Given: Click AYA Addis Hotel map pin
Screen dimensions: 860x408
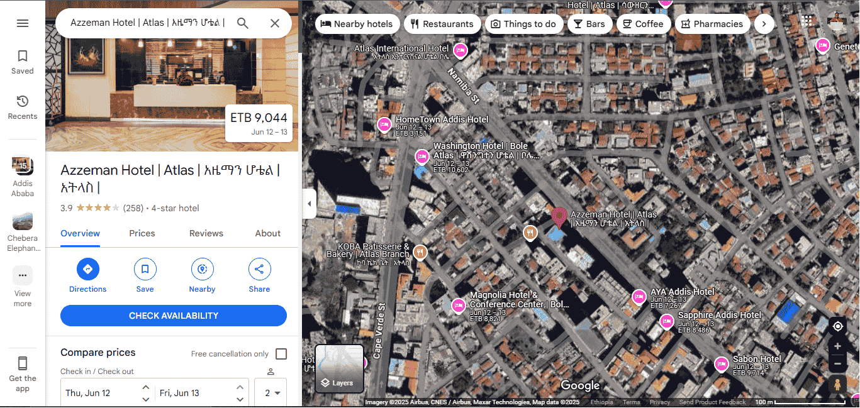Looking at the screenshot, I should coord(639,296).
